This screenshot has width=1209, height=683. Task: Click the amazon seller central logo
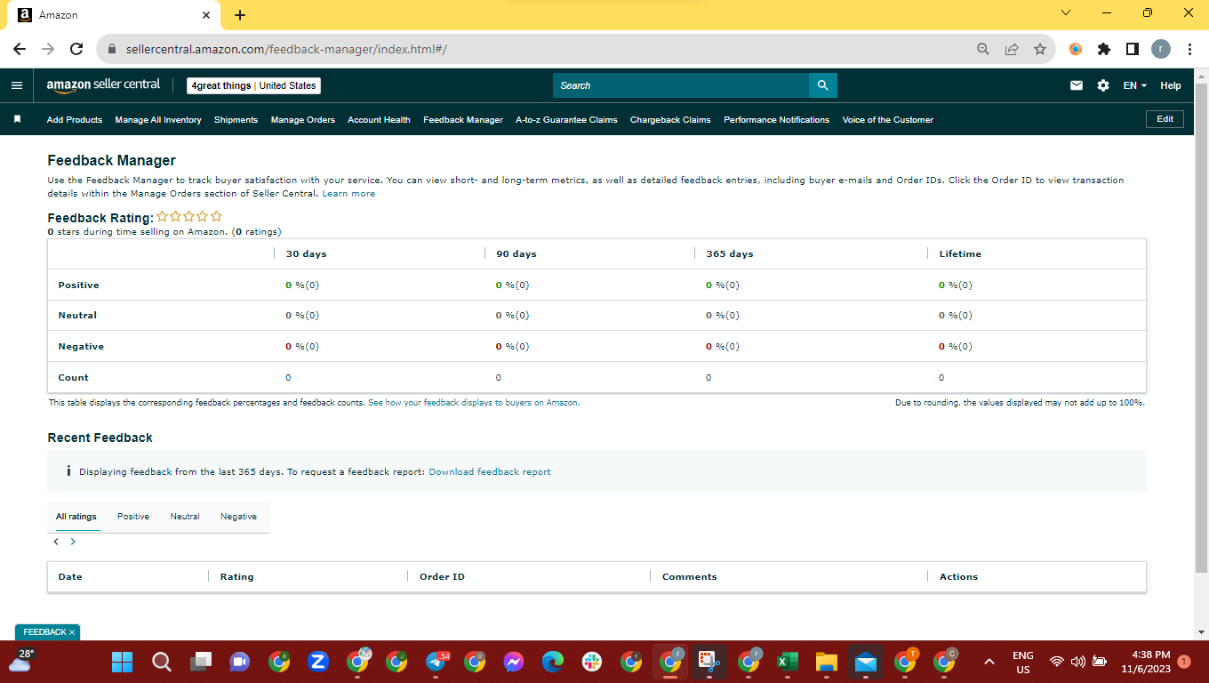tap(103, 85)
